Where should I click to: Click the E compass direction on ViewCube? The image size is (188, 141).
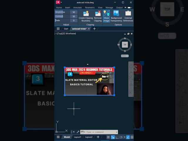coord(131,45)
